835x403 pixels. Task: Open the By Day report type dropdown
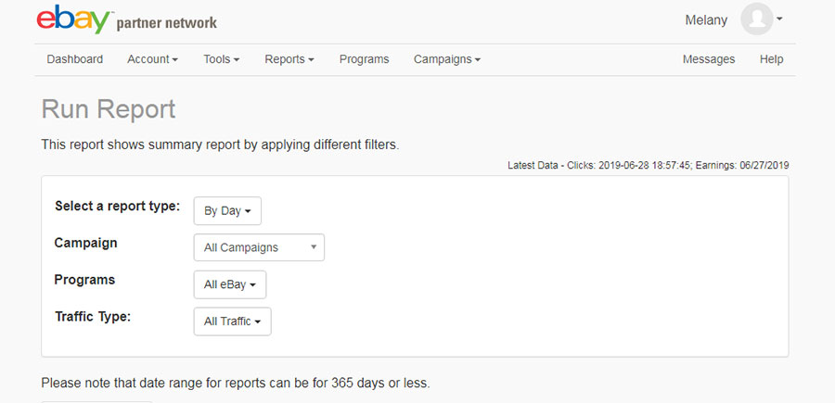227,211
